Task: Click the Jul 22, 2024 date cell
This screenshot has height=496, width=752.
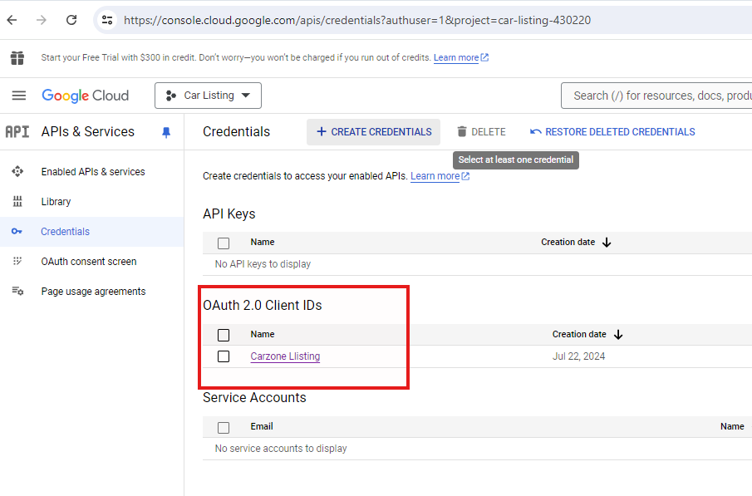Action: pyautogui.click(x=579, y=356)
